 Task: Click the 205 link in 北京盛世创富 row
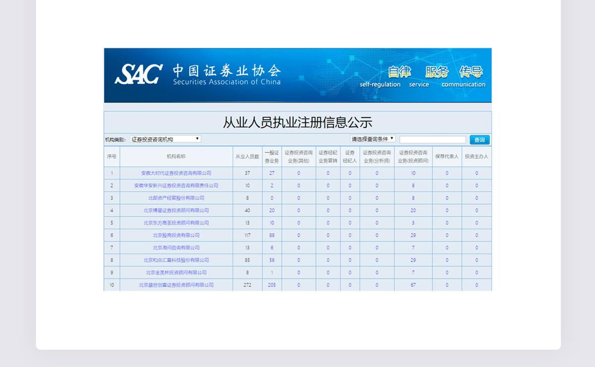(x=271, y=285)
